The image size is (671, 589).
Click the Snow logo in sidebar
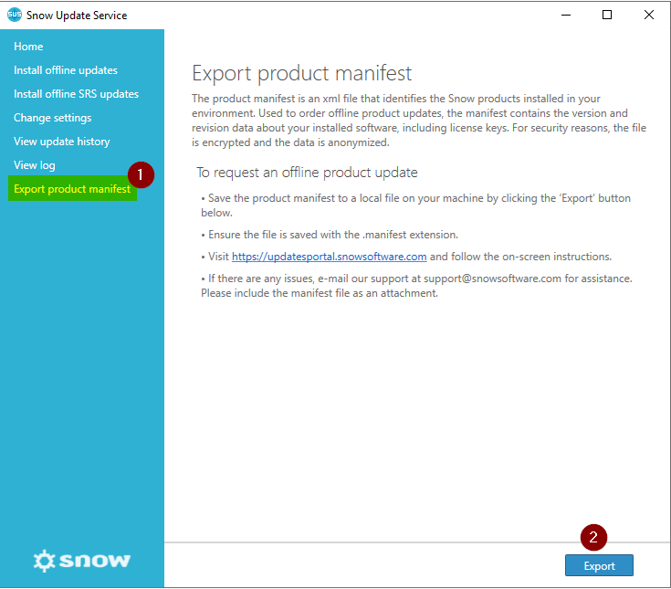(x=82, y=561)
